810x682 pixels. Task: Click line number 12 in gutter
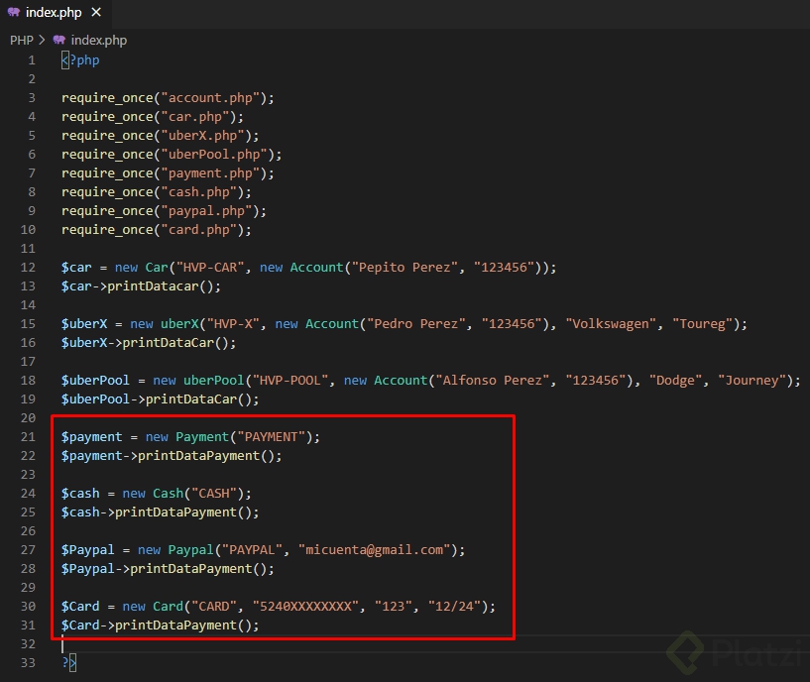pos(28,268)
